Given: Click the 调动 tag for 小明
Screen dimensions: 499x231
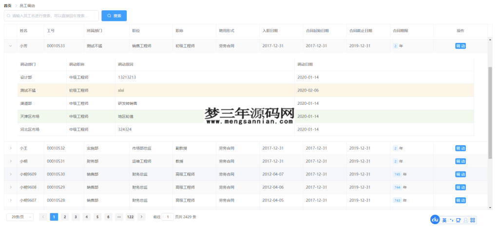Looking at the screenshot, I should click(x=461, y=161).
